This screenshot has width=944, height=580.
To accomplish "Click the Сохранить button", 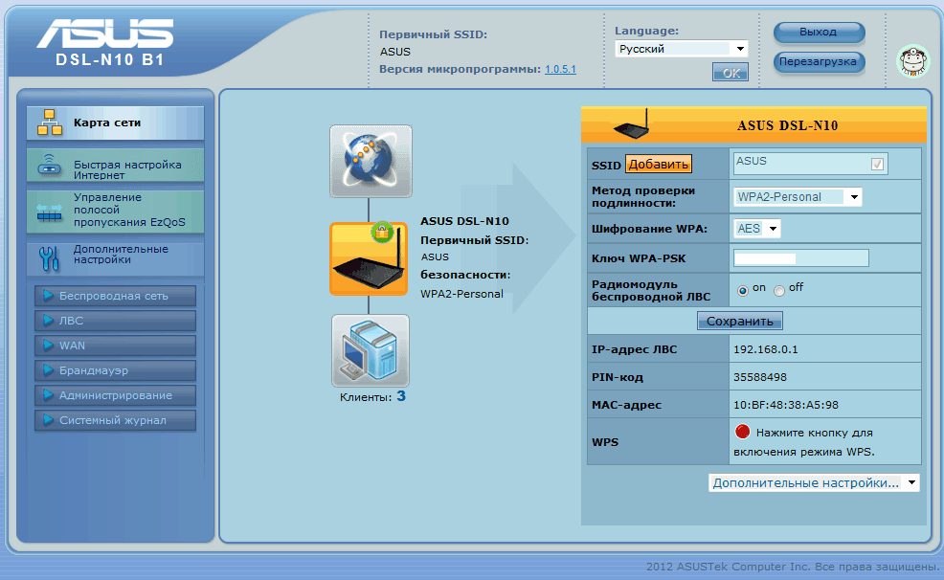I will pyautogui.click(x=739, y=322).
